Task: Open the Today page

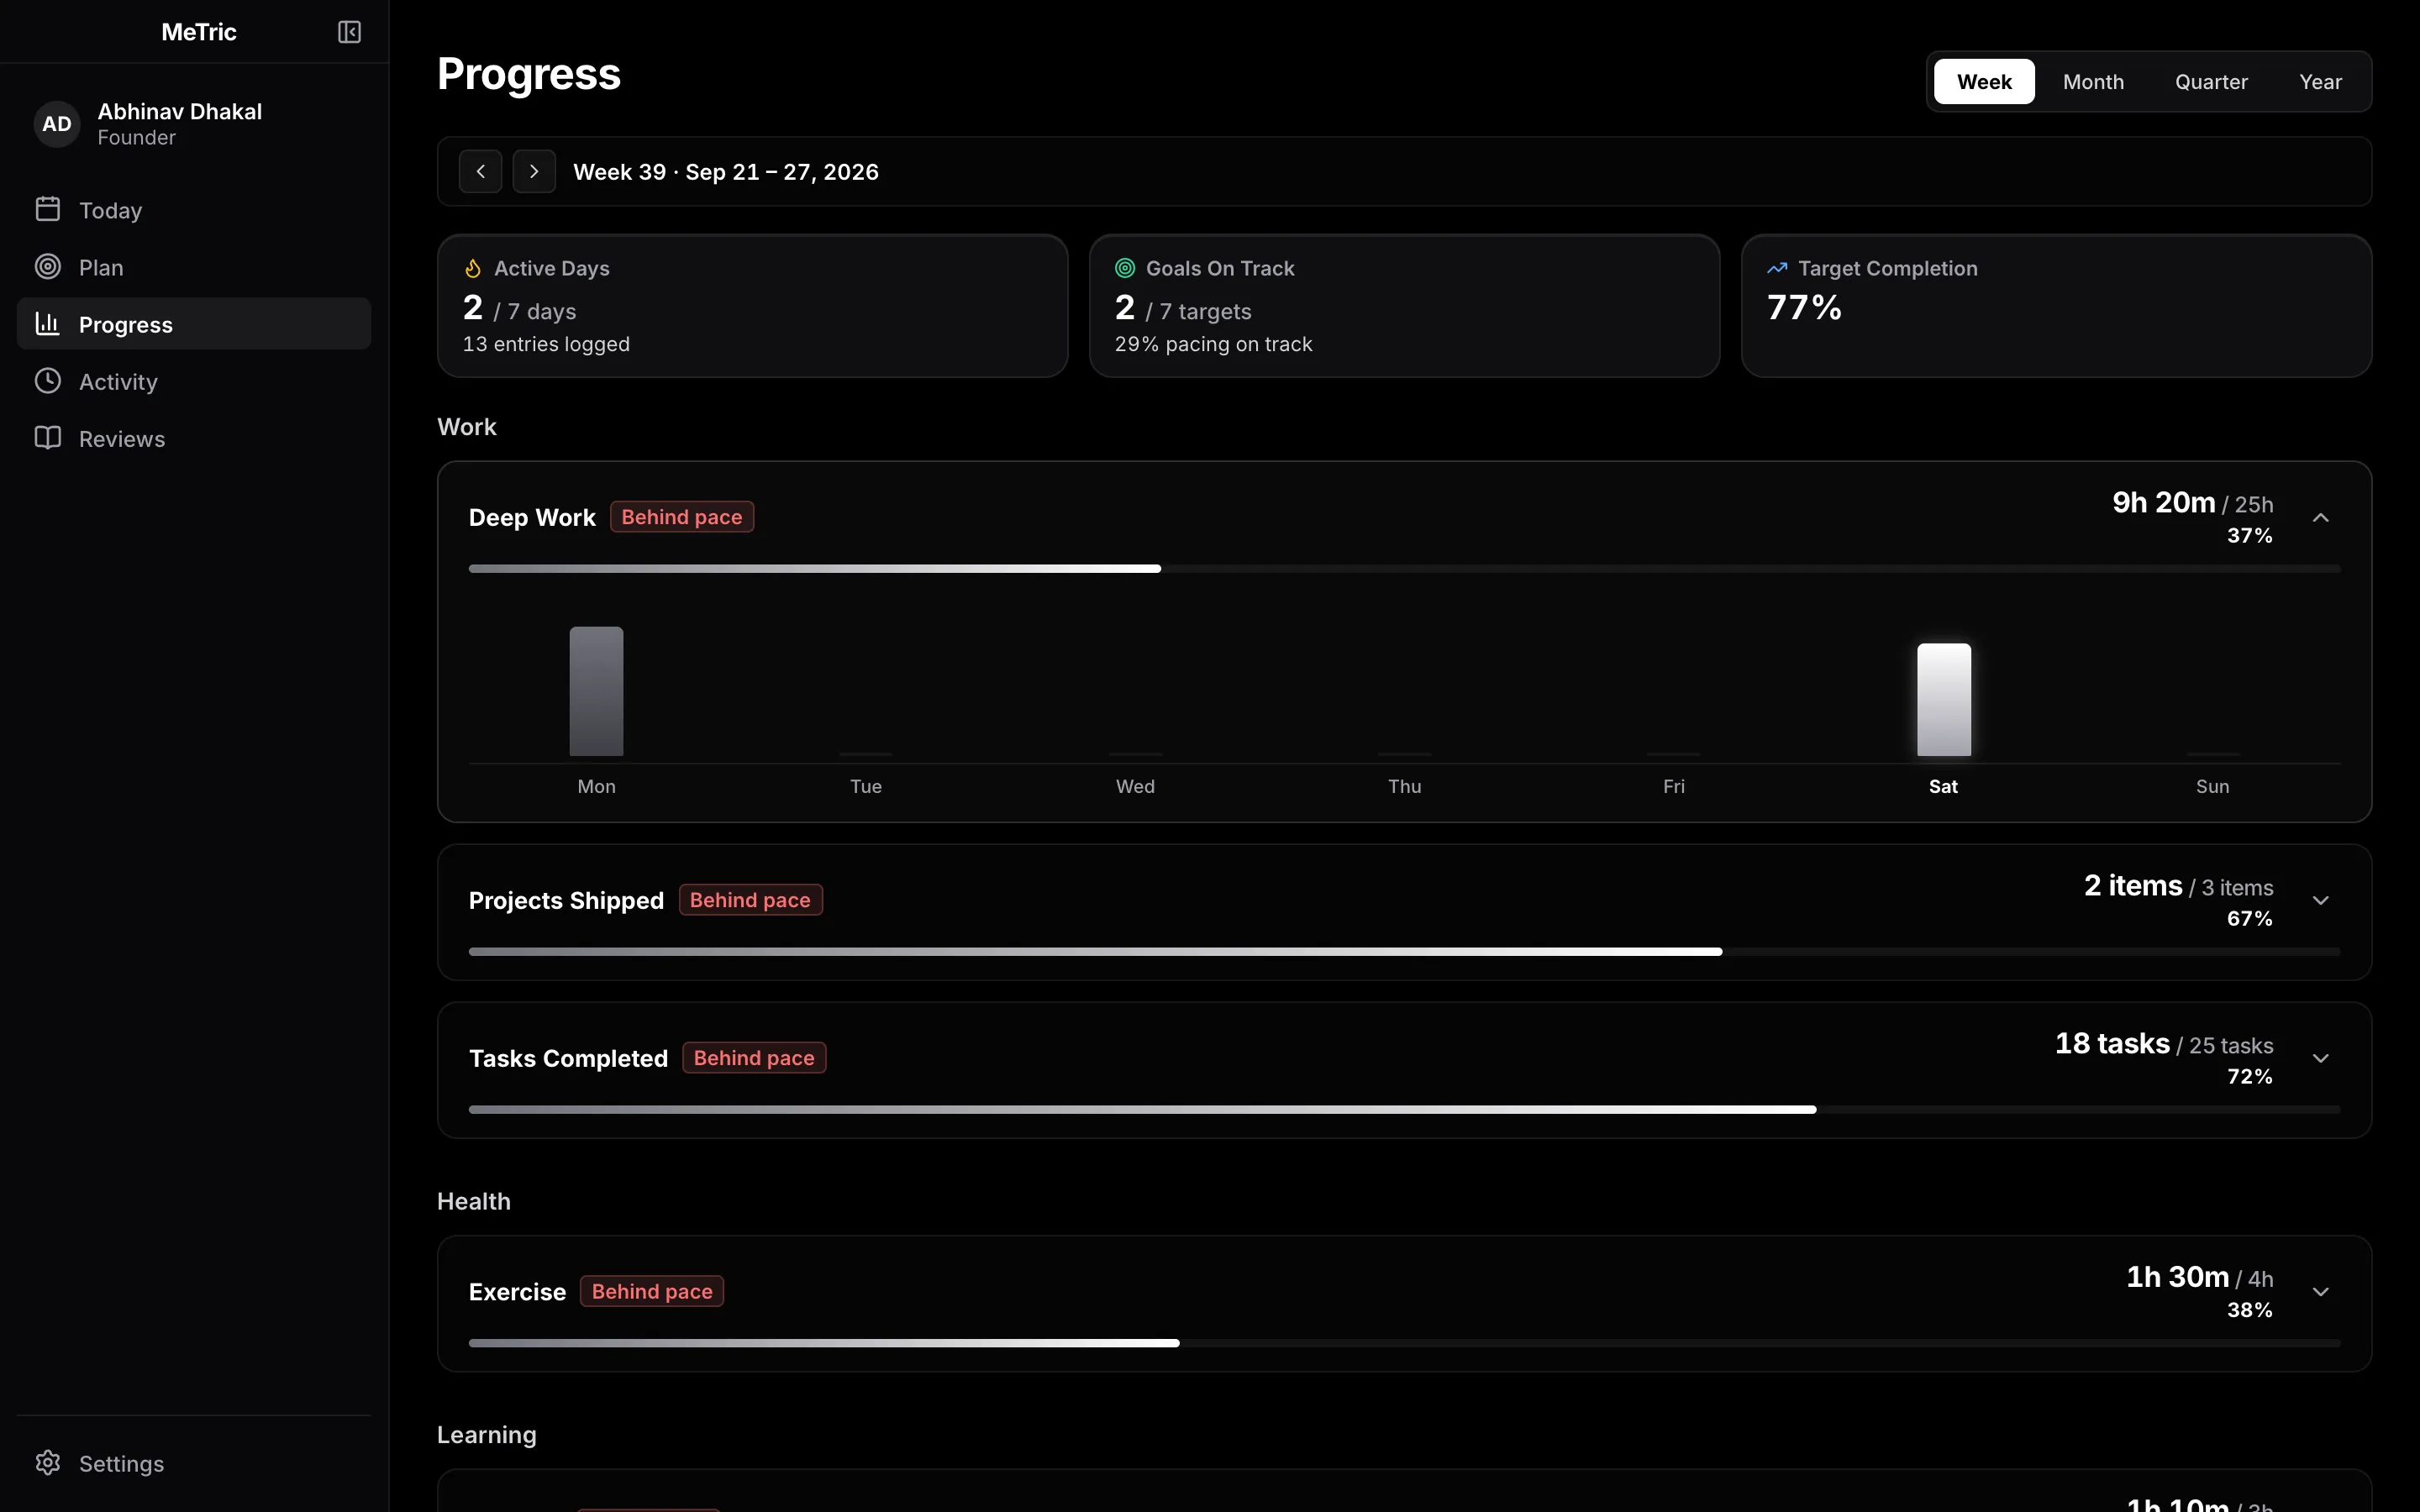Action: [194, 209]
